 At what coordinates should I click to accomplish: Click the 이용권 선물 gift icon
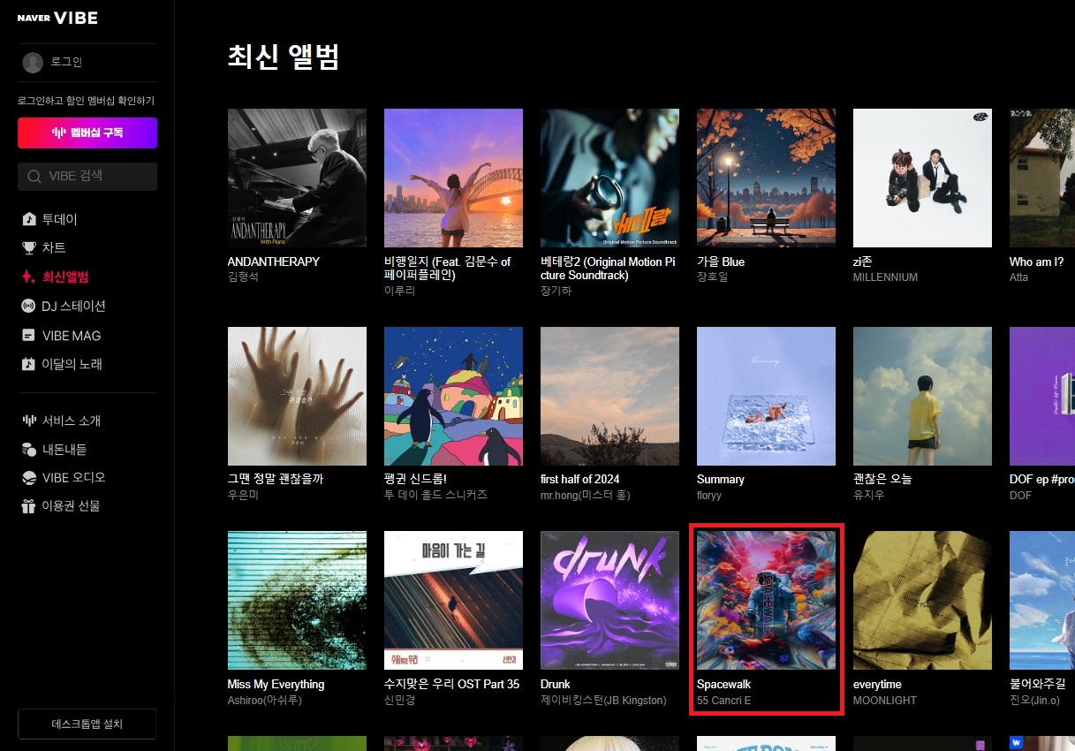tap(29, 505)
